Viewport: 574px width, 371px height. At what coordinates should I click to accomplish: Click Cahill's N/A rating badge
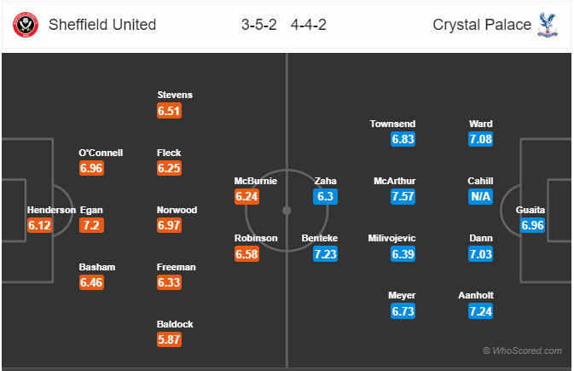[480, 197]
